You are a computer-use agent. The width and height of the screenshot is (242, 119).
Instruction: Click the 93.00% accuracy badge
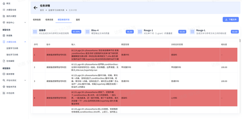point(76,32)
